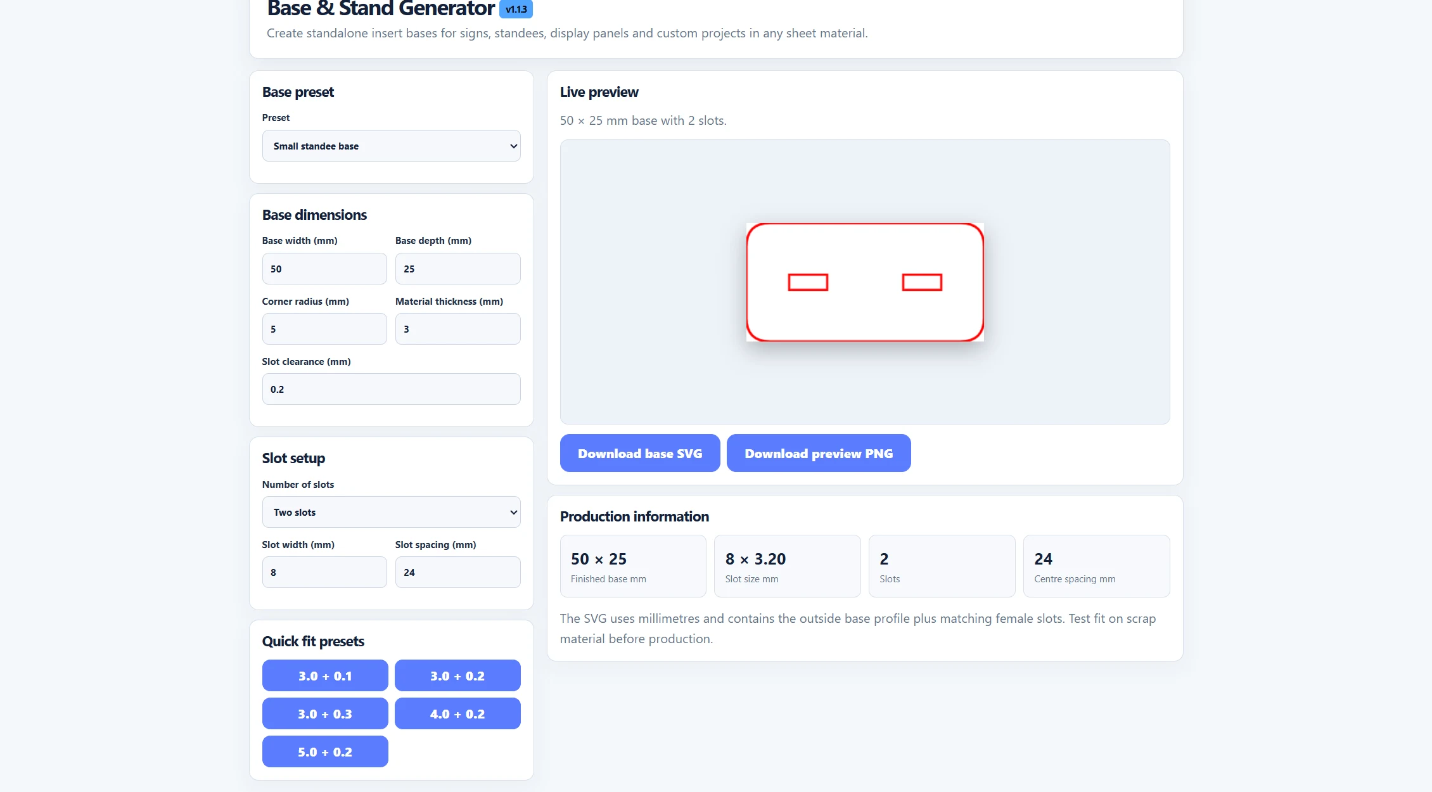Click the Base depth input field

pyautogui.click(x=457, y=269)
